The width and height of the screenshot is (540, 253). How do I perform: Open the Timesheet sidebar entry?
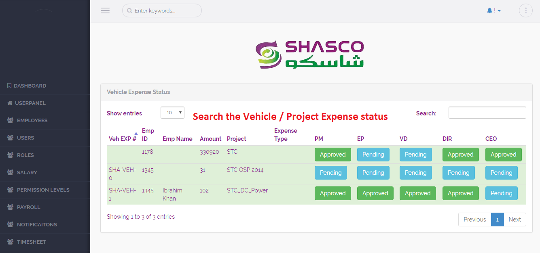31,242
